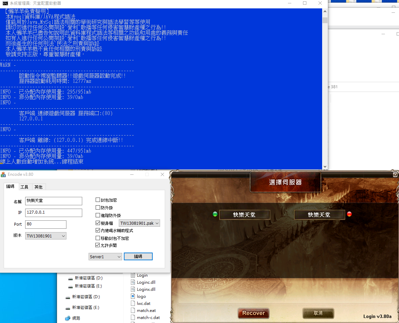Click the 選擇伺服器 heading text
This screenshot has height=323, width=399.
(x=285, y=182)
